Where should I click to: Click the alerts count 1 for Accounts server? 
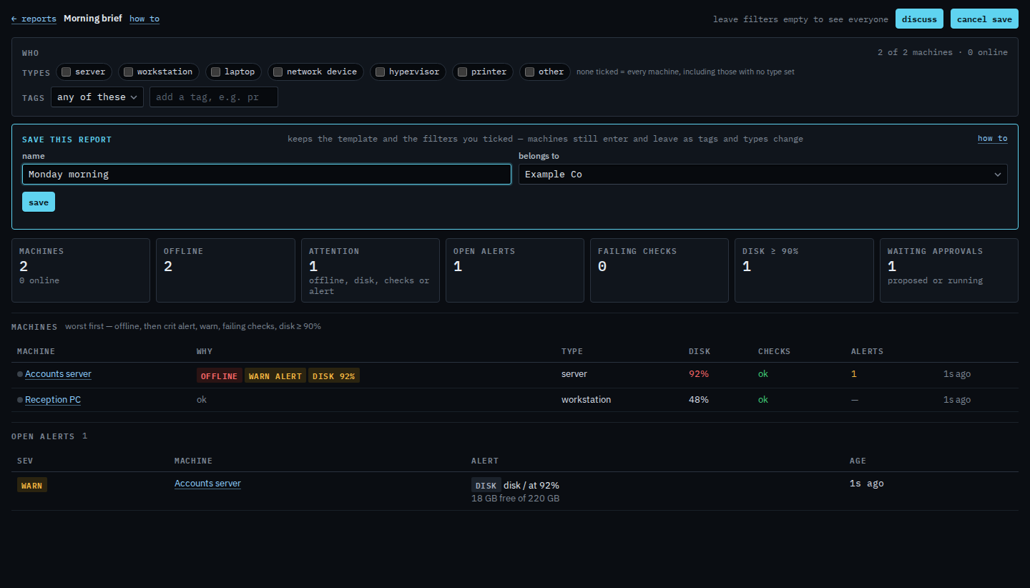point(853,374)
